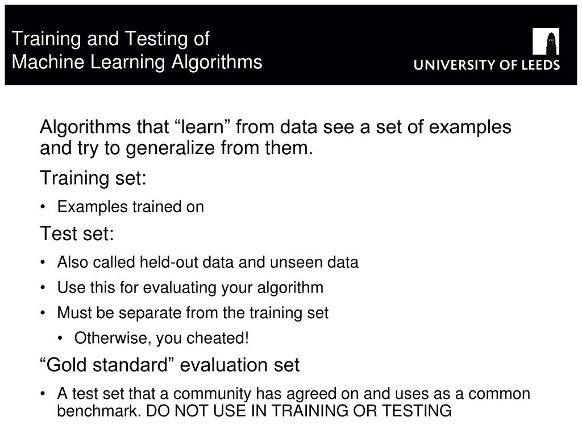This screenshot has height=437, width=582.
Task: Click 'DO NOT USE IN TRAINING OR TESTING'
Action: 299,411
